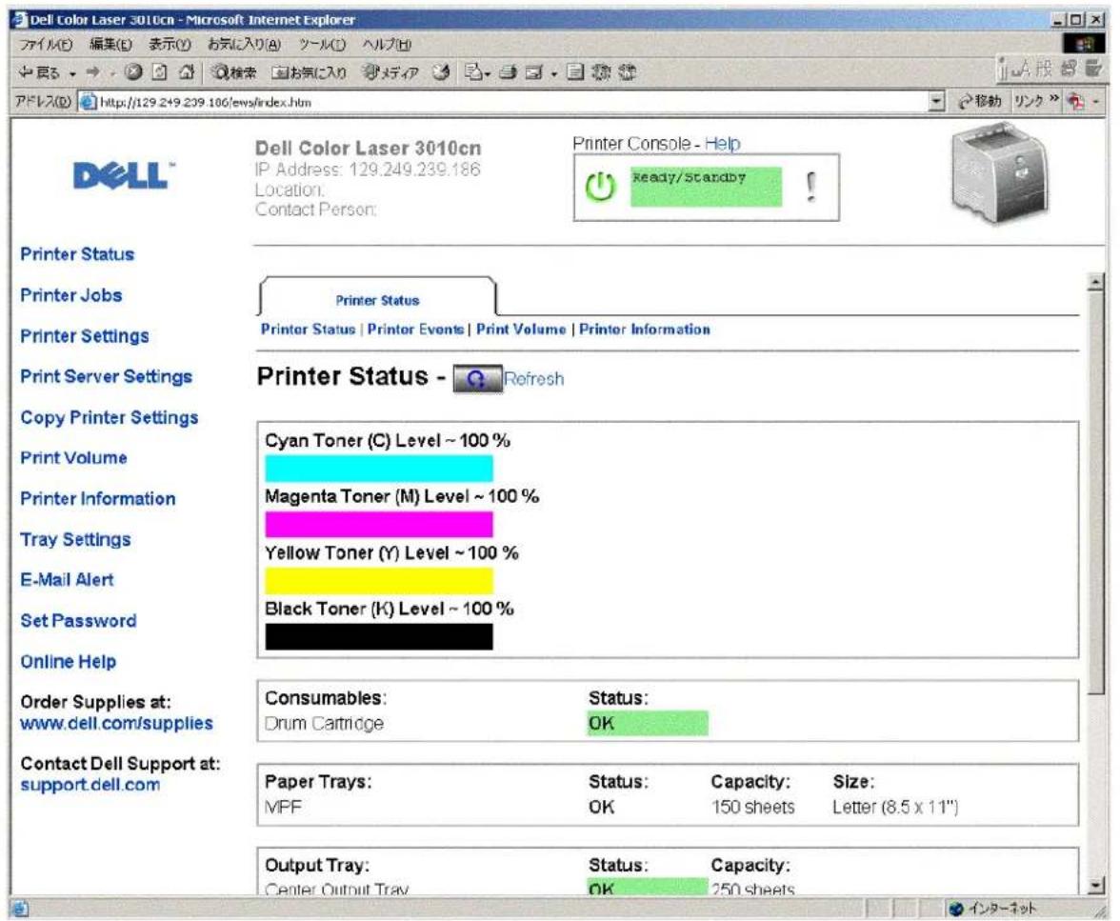Open Copy Printer Settings in the sidebar
Viewport: 1120px width, 921px height.
[110, 417]
